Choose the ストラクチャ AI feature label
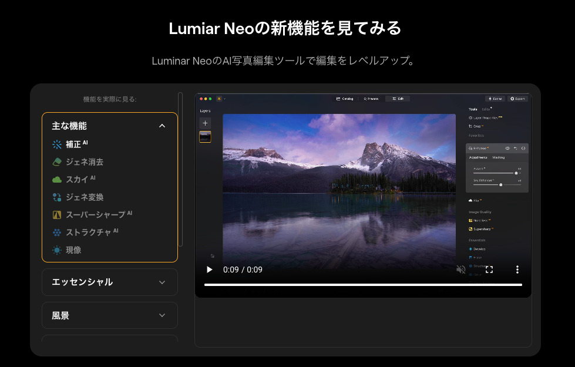The width and height of the screenshot is (575, 367). [88, 233]
